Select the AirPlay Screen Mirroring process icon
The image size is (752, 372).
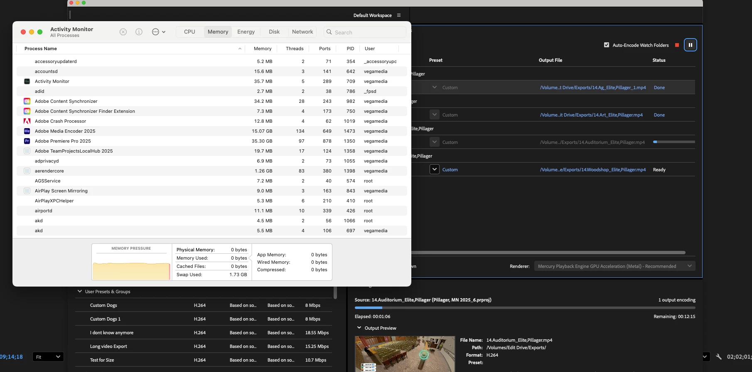coord(27,191)
